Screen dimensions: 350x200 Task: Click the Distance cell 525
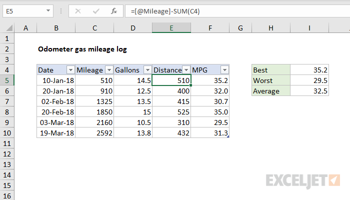coord(171,112)
